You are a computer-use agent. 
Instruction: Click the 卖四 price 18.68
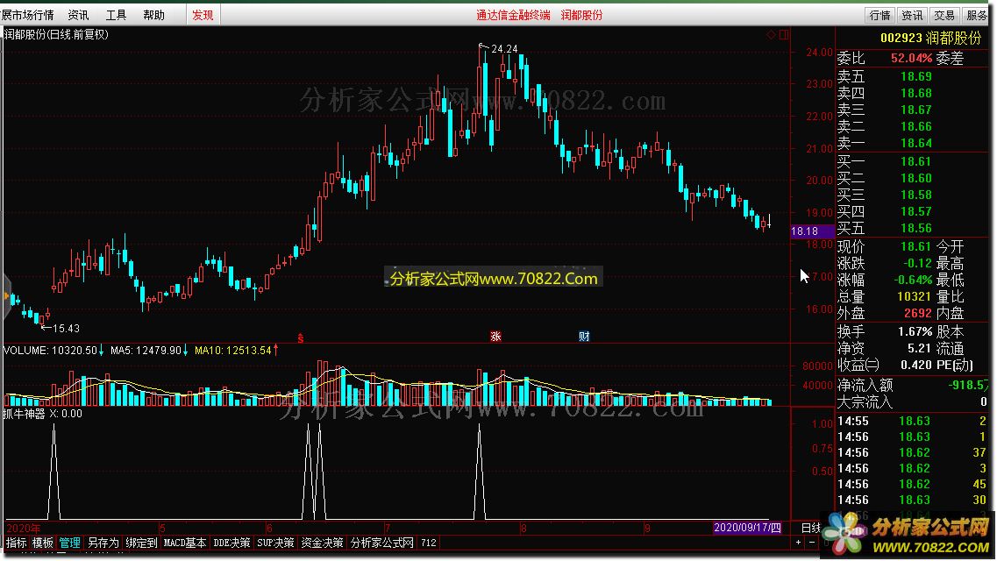(x=915, y=94)
